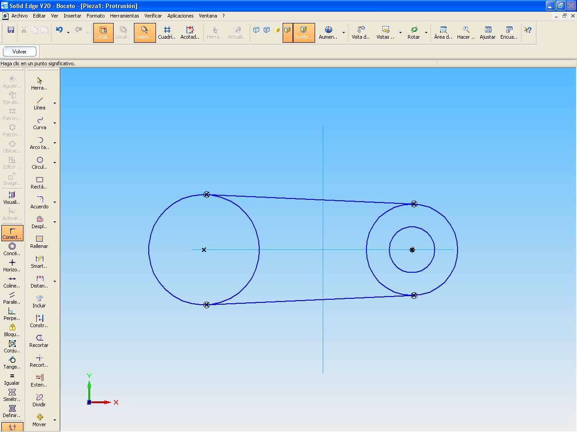Expand the Círcul.. tool flyout arrow

coord(55,163)
